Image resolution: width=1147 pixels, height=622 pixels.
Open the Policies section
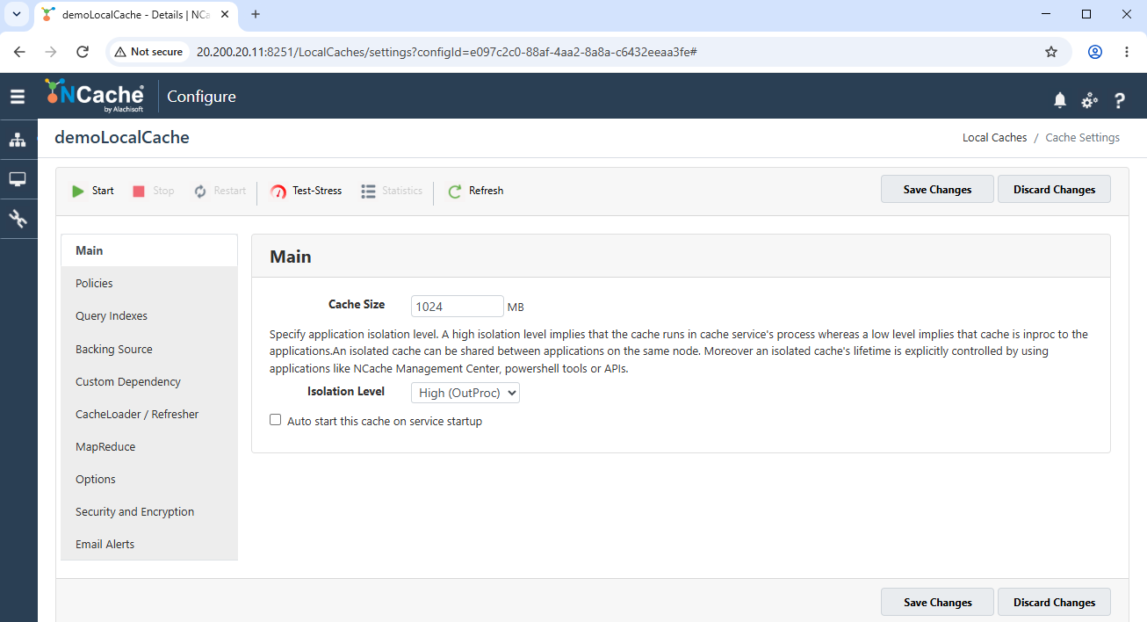[149, 283]
